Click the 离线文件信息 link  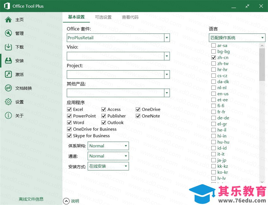[31, 199]
